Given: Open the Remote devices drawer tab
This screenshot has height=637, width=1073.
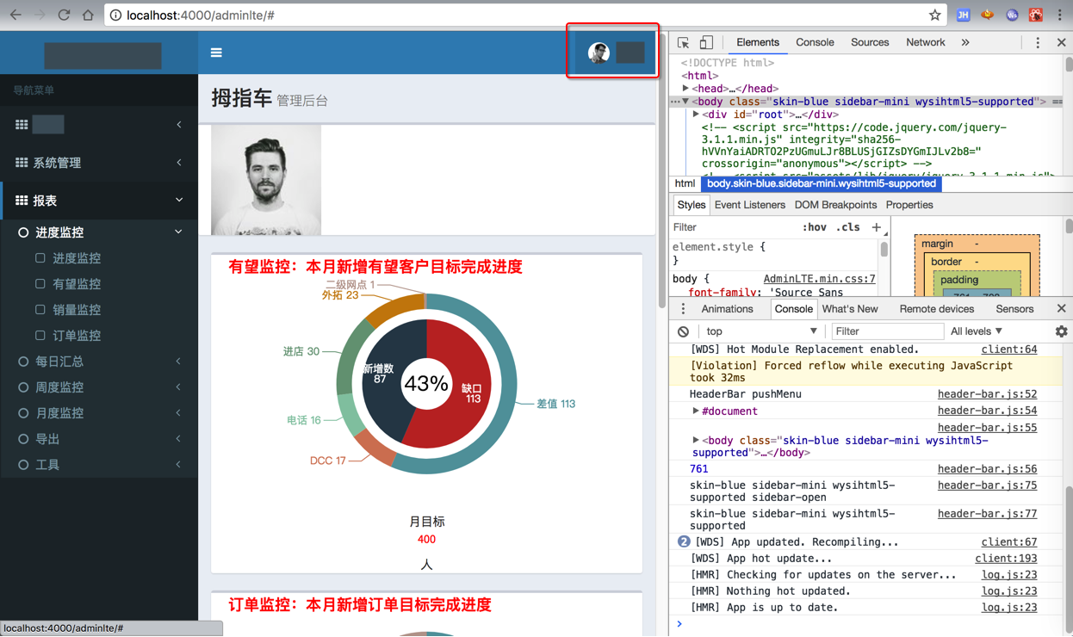Looking at the screenshot, I should 937,309.
